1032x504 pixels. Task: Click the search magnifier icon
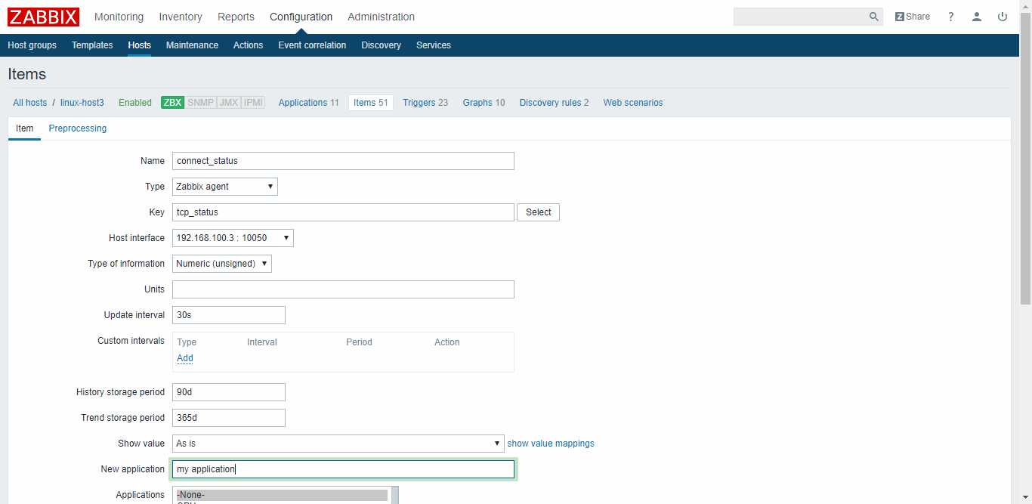(873, 17)
